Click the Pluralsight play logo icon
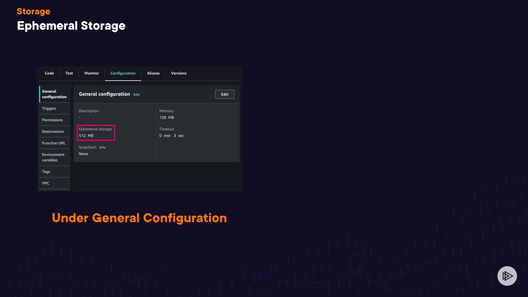Viewport: 528px width, 297px height. pos(507,276)
